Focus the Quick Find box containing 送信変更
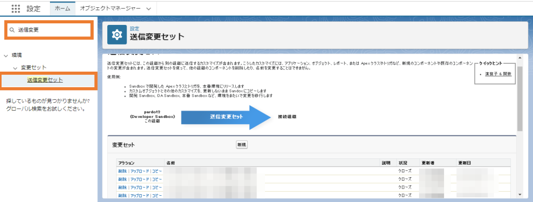This screenshot has width=533, height=202. coord(49,30)
